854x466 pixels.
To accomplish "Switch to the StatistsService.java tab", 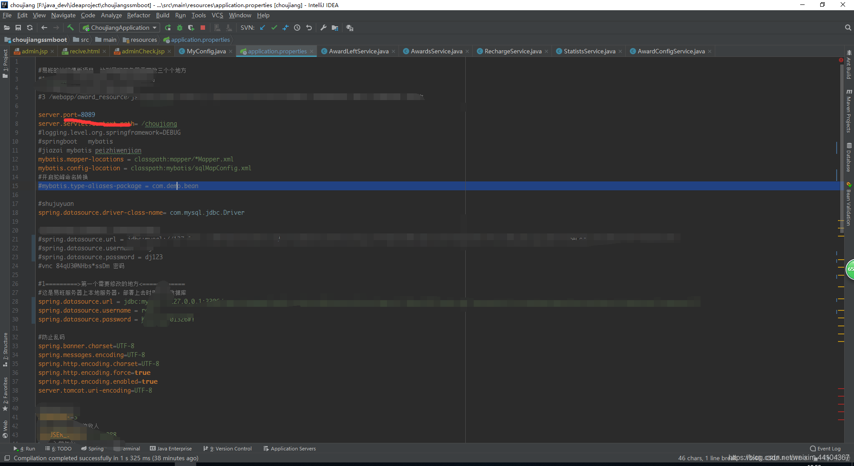I will (x=589, y=51).
